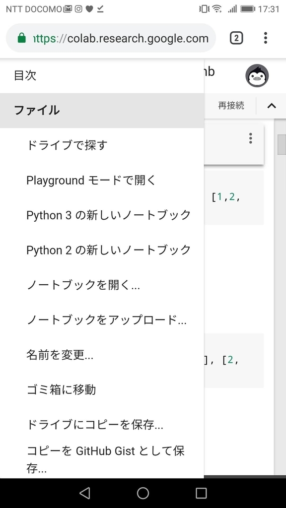Tap the Android back button
The width and height of the screenshot is (286, 508).
point(84,493)
